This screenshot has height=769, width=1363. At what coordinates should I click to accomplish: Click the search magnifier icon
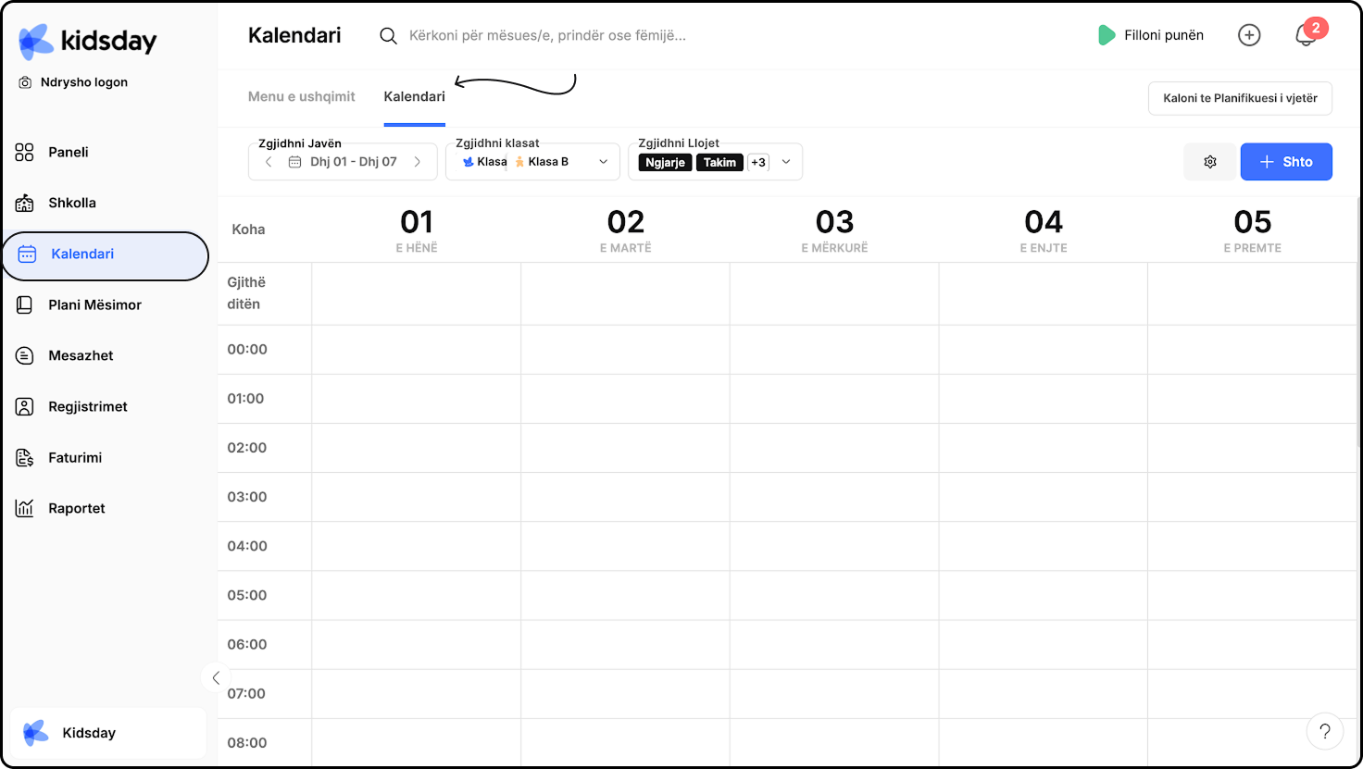point(389,36)
